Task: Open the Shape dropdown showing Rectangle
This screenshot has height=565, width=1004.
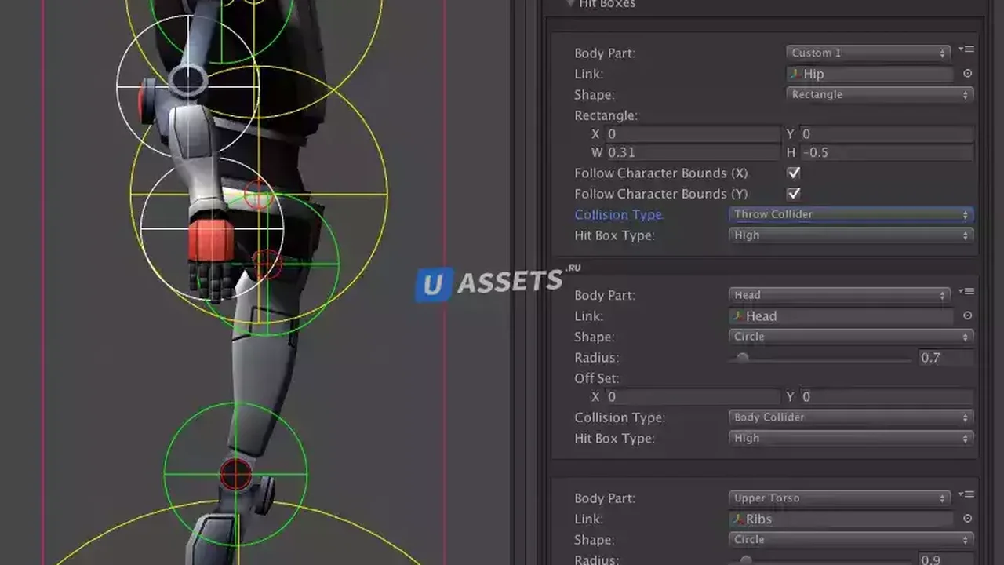Action: [x=879, y=94]
